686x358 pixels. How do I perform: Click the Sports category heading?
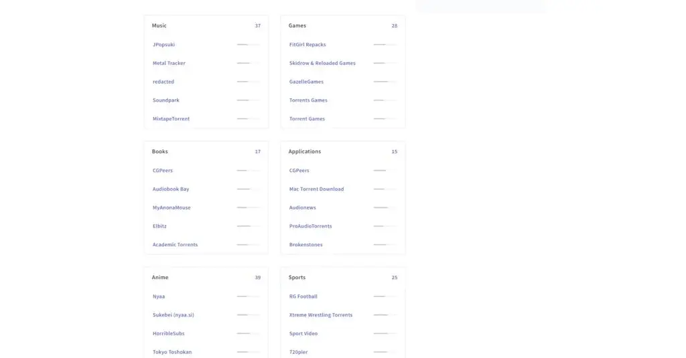297,278
